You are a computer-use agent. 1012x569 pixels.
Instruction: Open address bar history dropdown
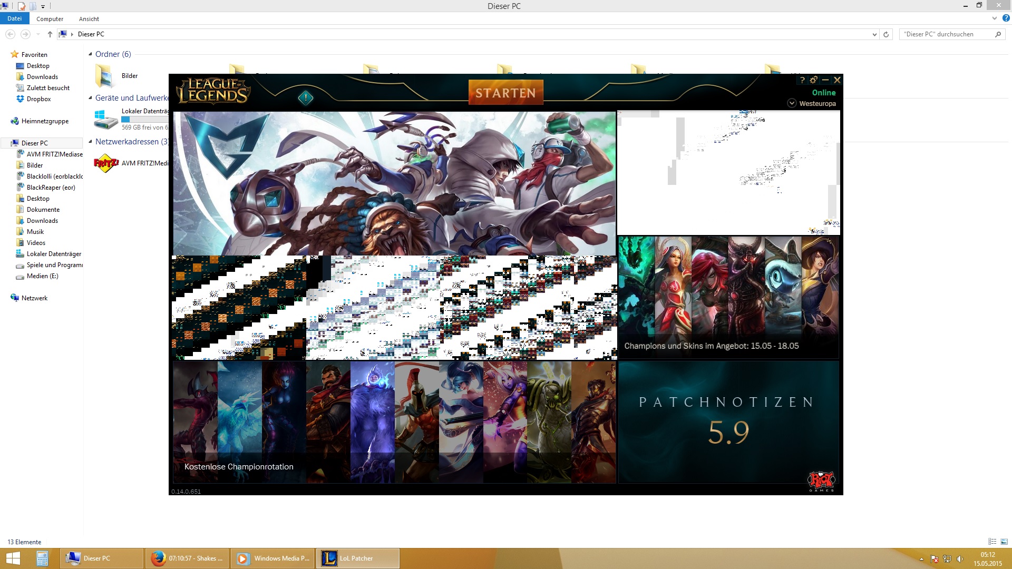tap(874, 34)
